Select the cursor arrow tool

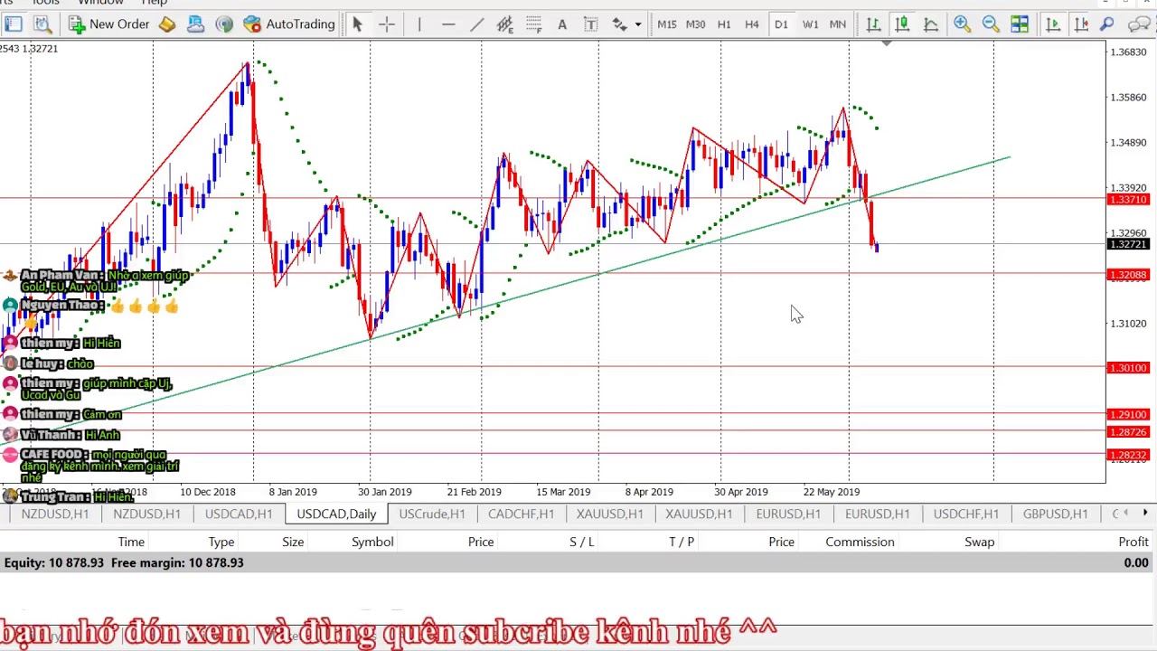[357, 24]
